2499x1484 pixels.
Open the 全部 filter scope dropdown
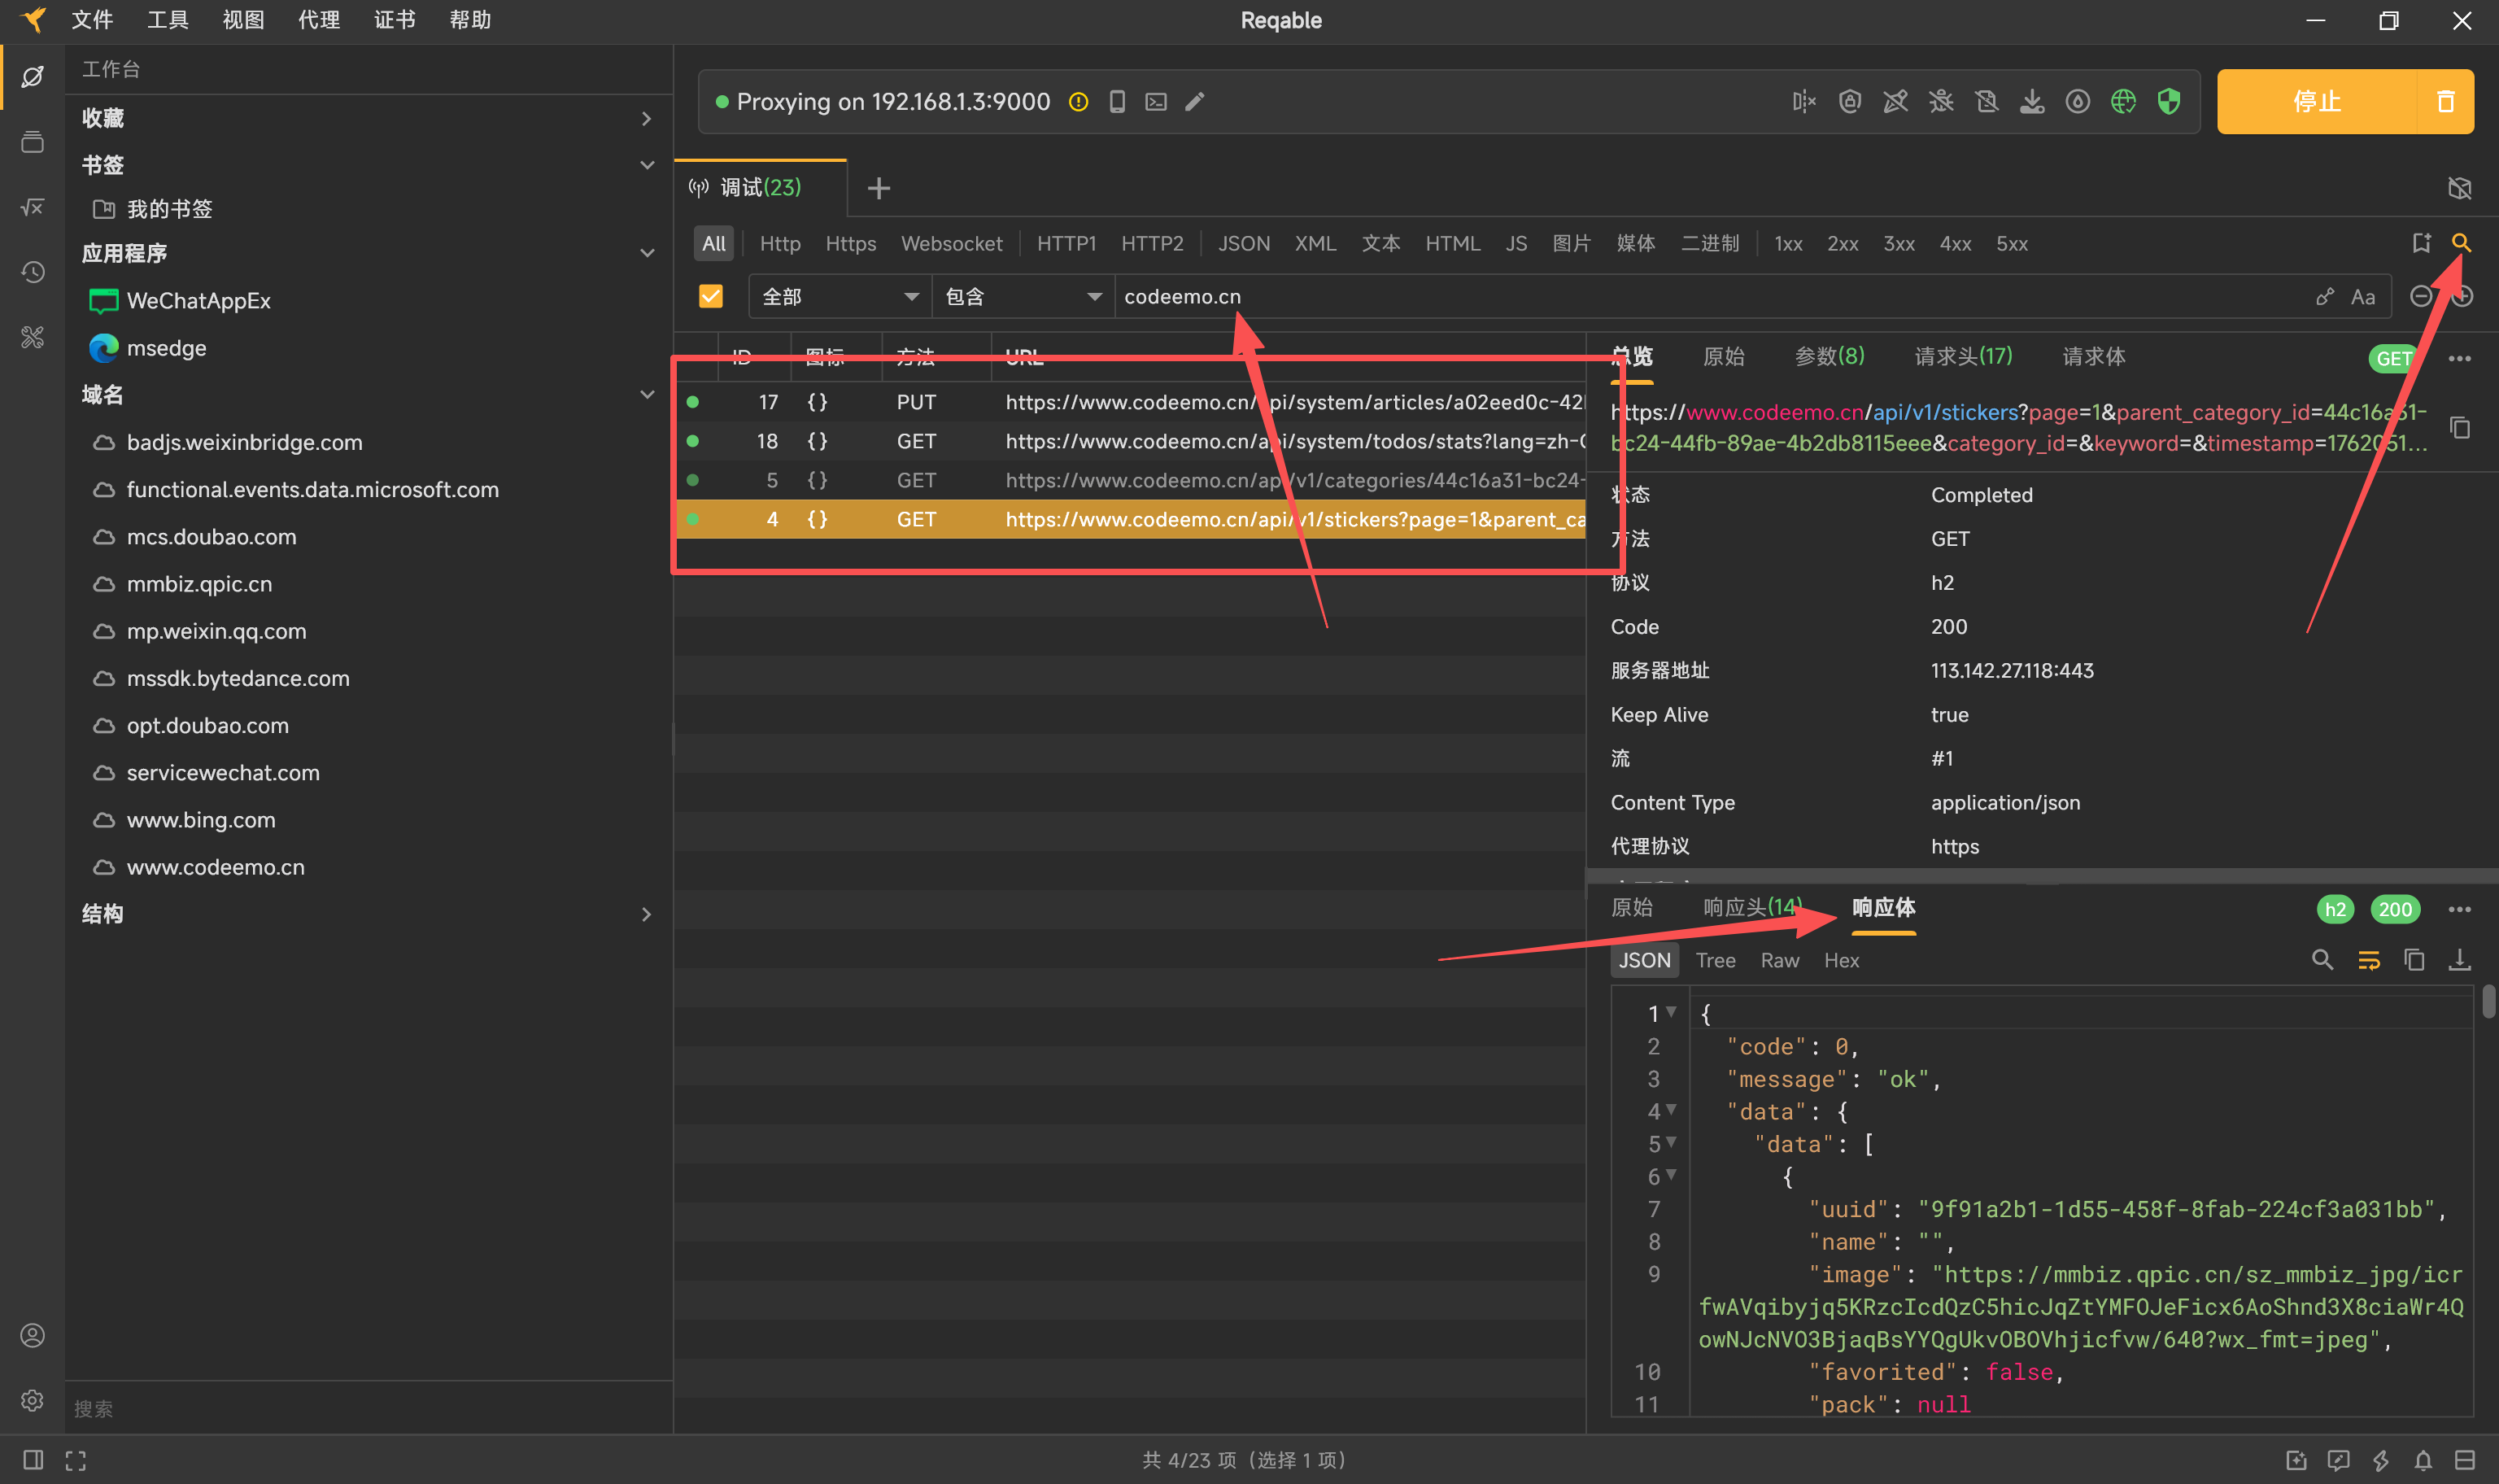tap(839, 297)
